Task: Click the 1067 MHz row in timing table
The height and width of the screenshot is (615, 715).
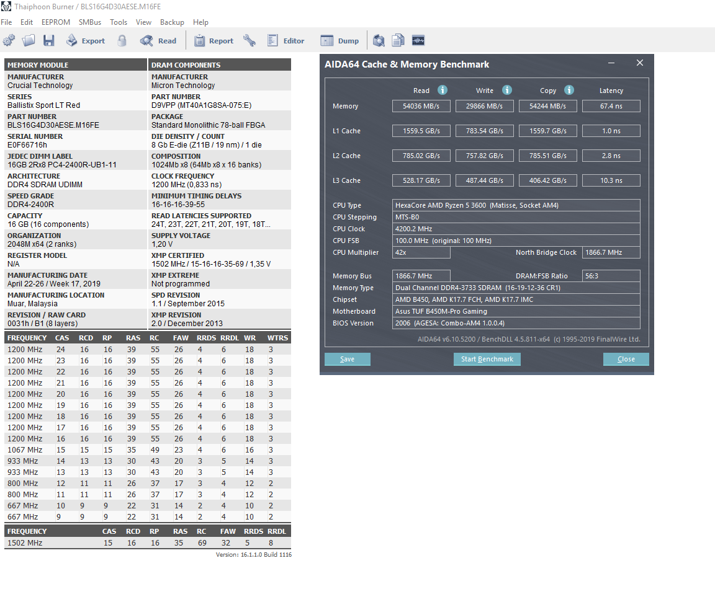Action: pyautogui.click(x=148, y=449)
